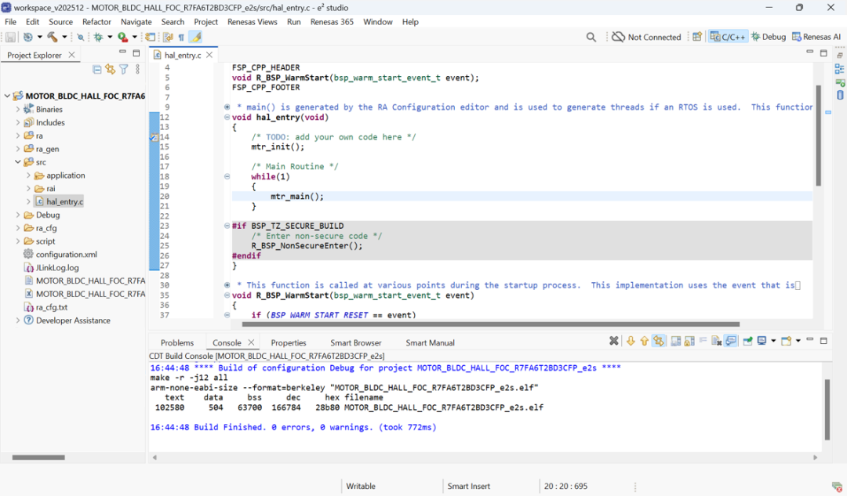Toggle console Show Error in Editor arrows icon
This screenshot has width=847, height=496.
(659, 341)
